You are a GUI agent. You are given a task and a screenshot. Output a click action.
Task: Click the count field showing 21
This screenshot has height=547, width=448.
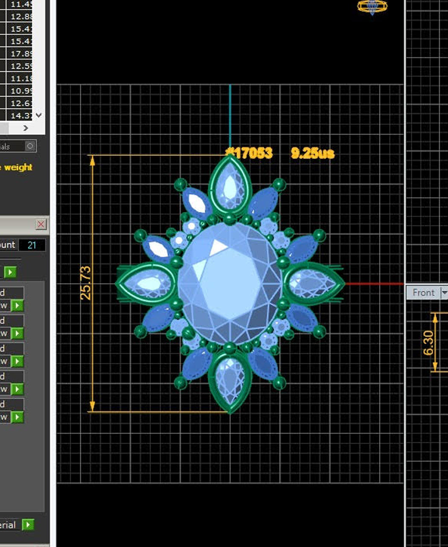coord(32,245)
